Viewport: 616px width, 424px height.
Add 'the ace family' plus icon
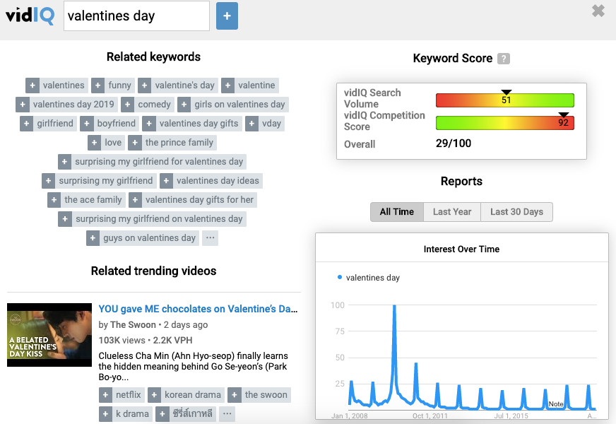click(x=54, y=199)
